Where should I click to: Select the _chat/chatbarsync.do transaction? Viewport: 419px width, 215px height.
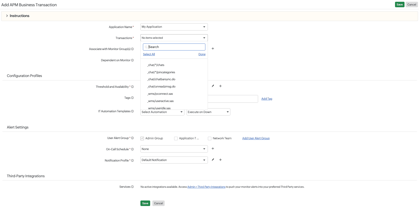coord(162,79)
